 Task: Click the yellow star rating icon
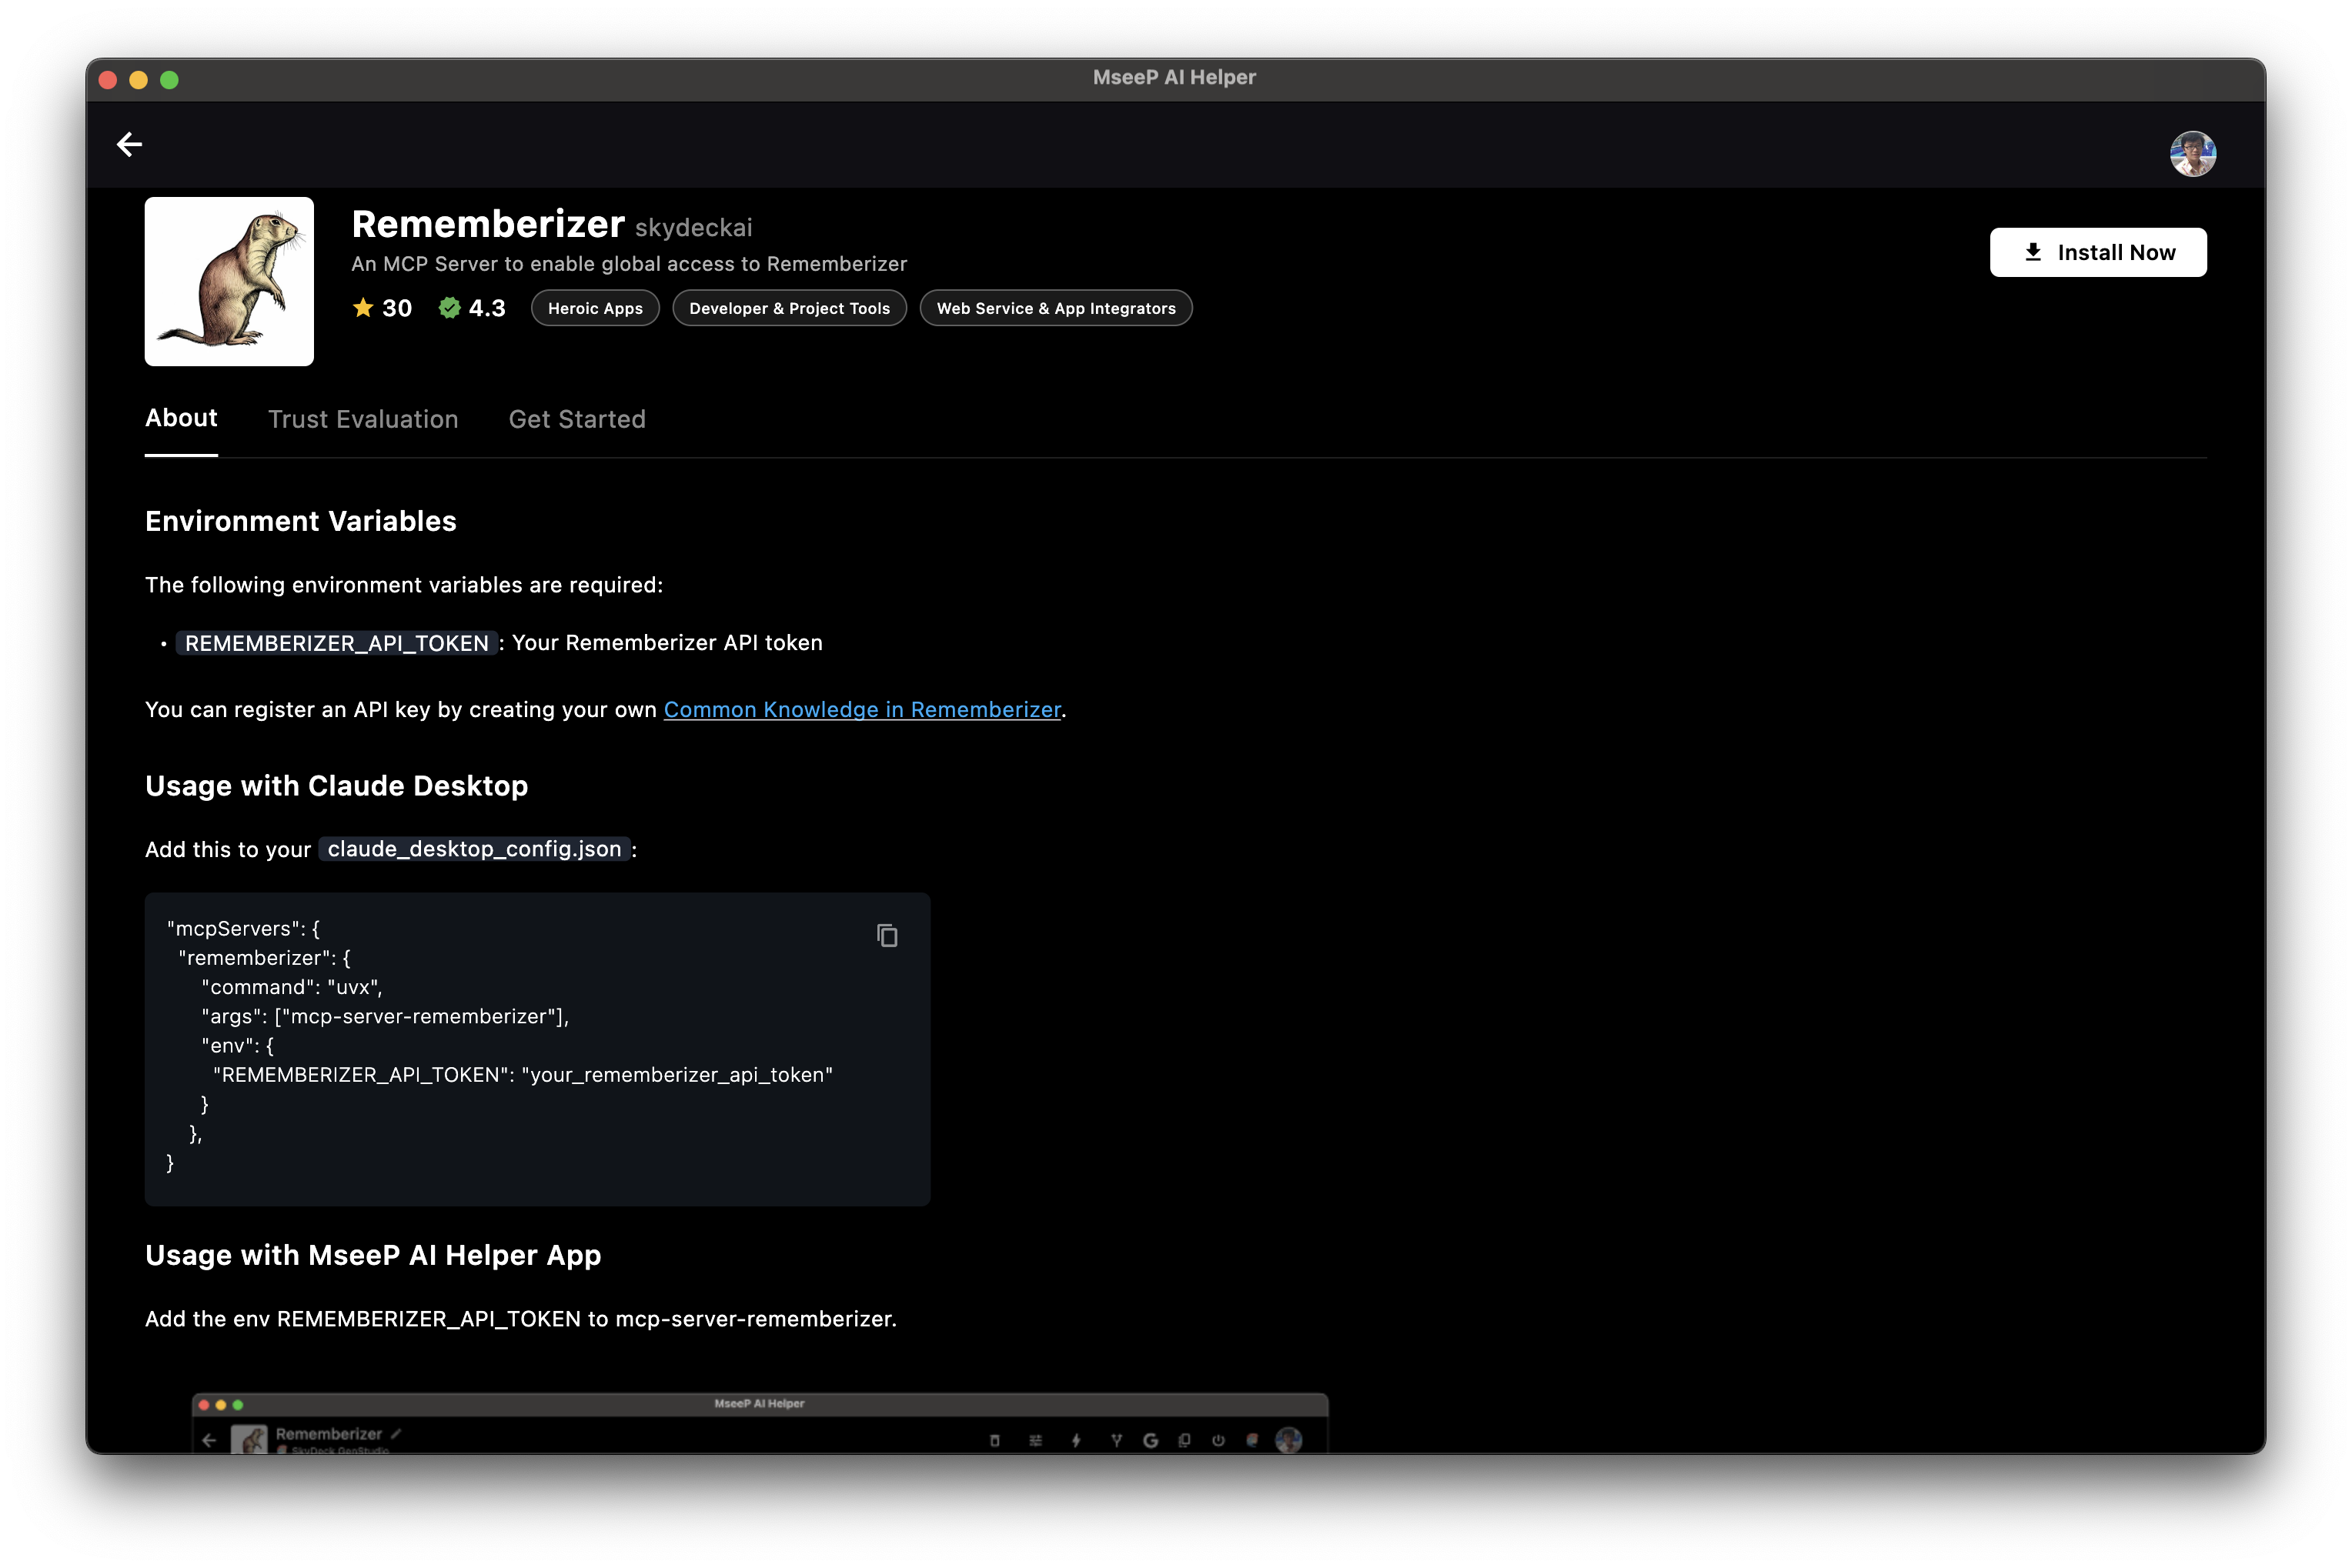[x=363, y=307]
